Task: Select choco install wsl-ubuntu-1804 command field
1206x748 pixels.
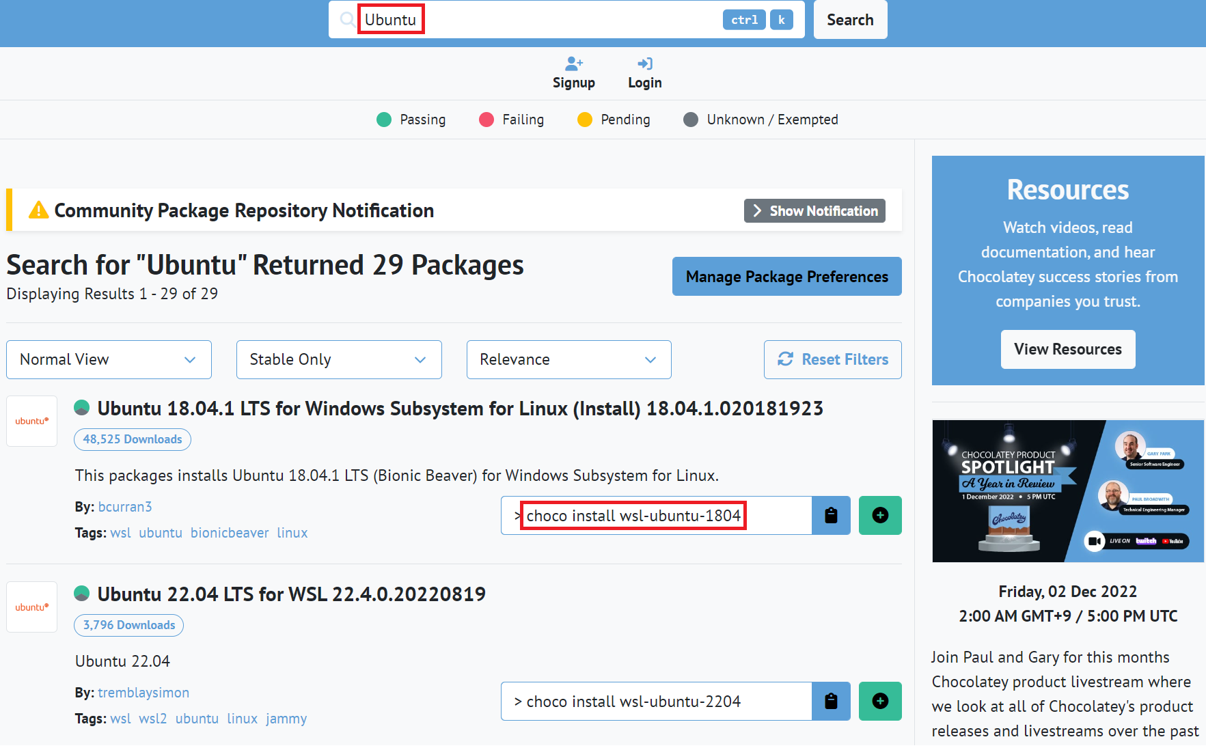Action: tap(657, 515)
